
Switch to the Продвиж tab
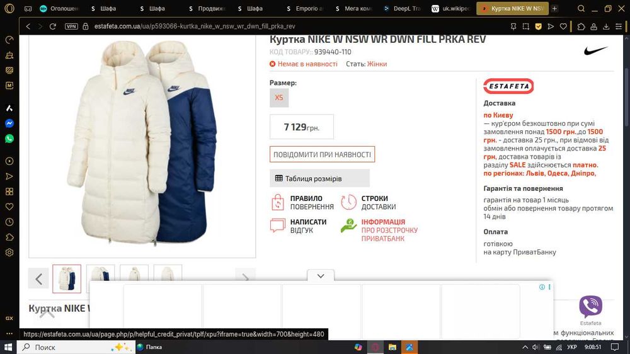click(x=207, y=8)
